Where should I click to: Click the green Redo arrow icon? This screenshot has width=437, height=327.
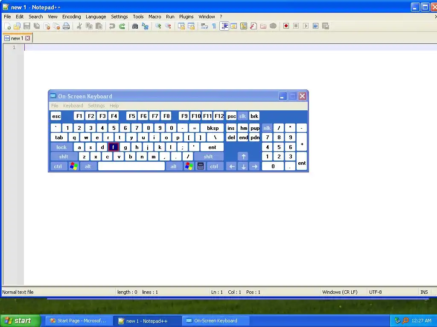click(122, 26)
